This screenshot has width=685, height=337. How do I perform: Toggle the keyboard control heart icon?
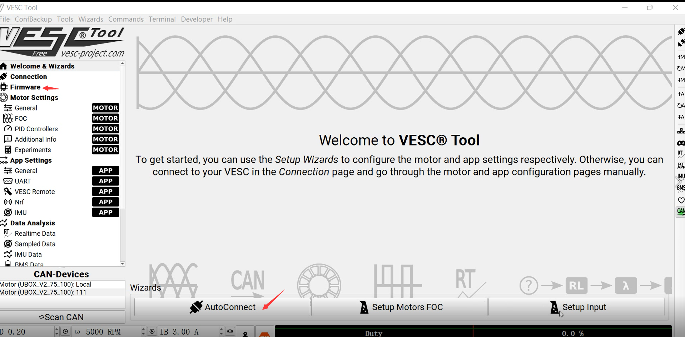coord(681,200)
